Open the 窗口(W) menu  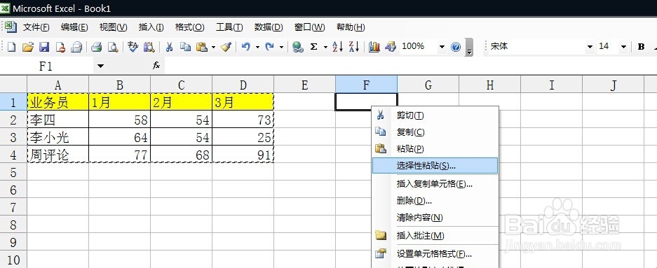click(310, 27)
